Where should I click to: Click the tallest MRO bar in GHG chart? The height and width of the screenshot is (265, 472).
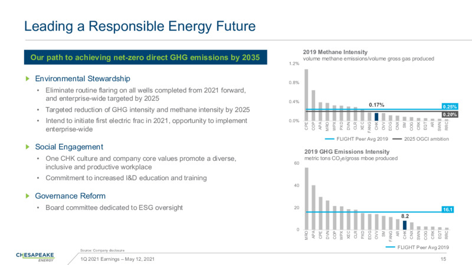click(307, 198)
